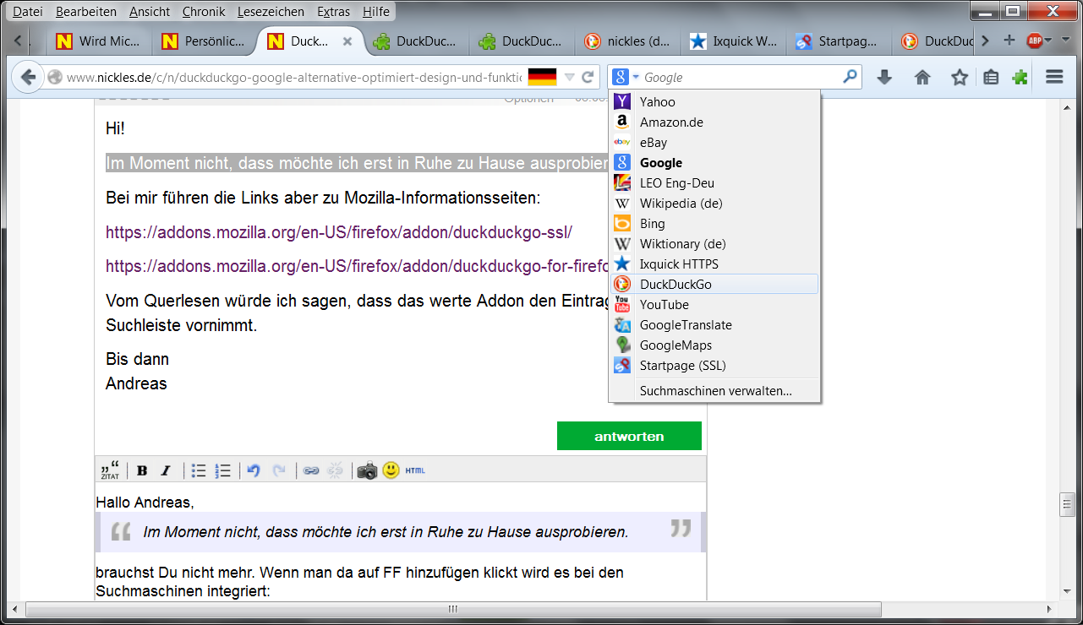Open the downloads arrow icon

[884, 78]
